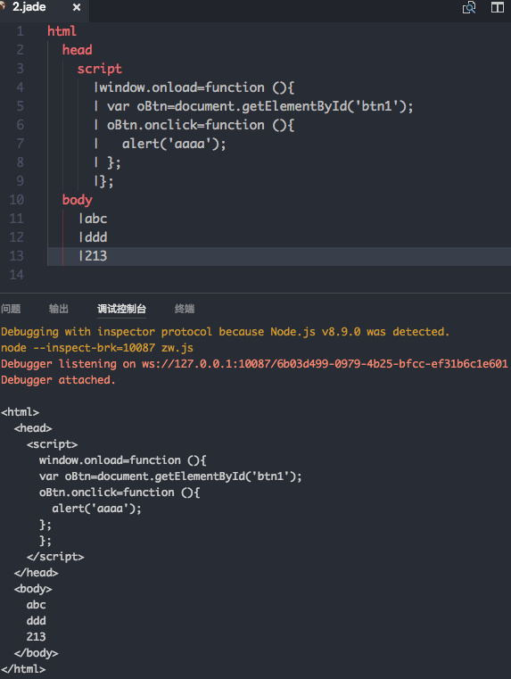Click line number 1 in the gutter
The width and height of the screenshot is (511, 679).
21,31
